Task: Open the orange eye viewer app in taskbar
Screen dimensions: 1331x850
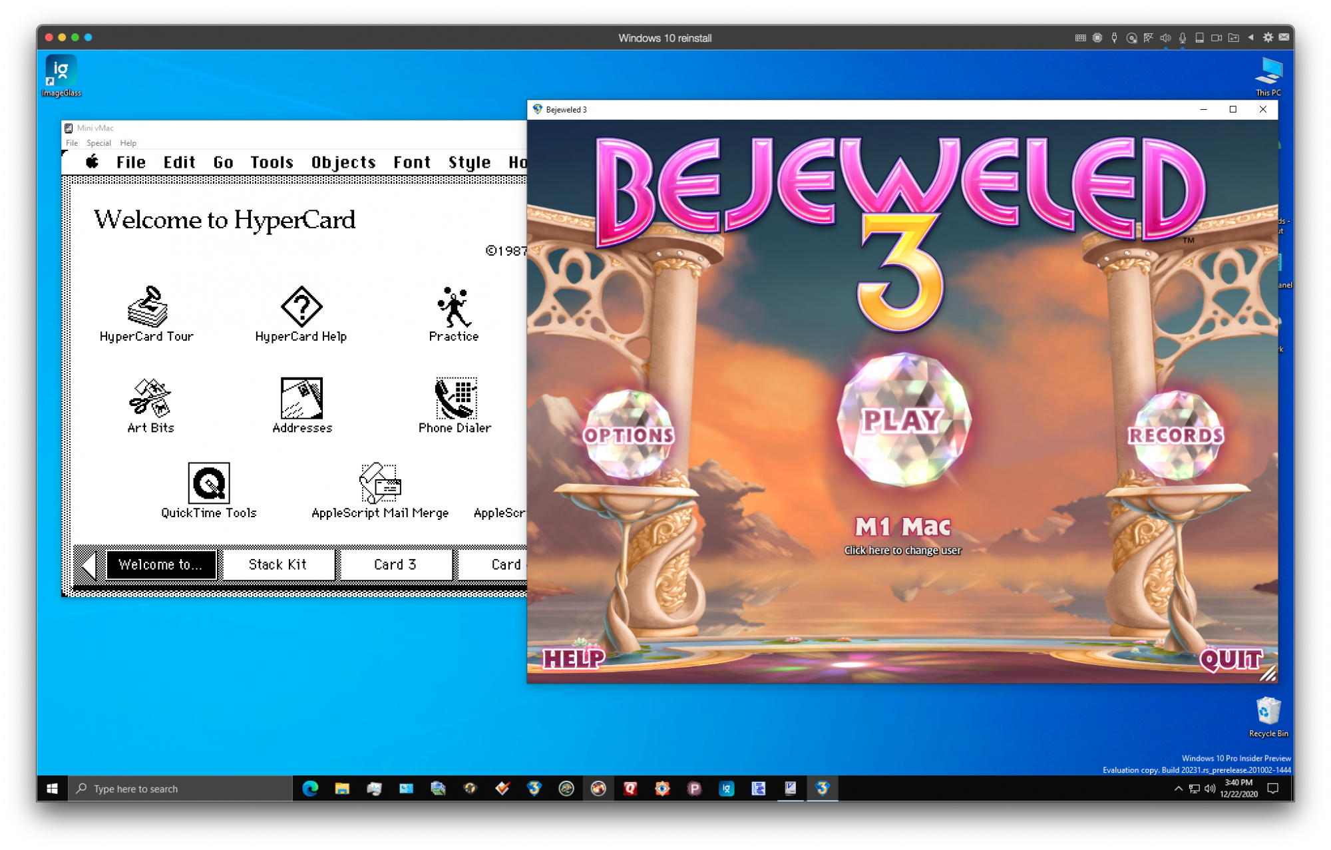Action: tap(662, 789)
